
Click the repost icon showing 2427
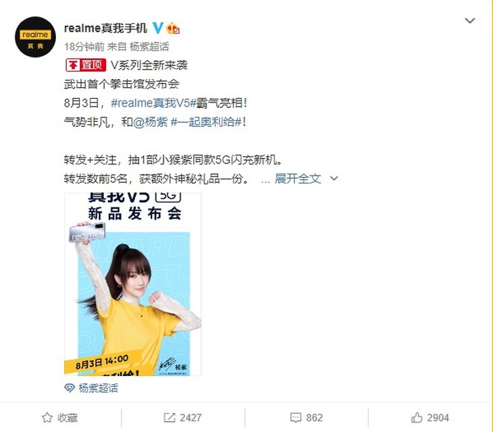tap(169, 418)
